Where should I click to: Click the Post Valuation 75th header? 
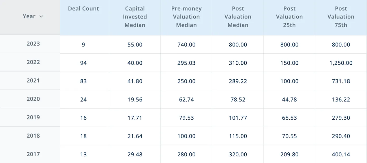(341, 17)
